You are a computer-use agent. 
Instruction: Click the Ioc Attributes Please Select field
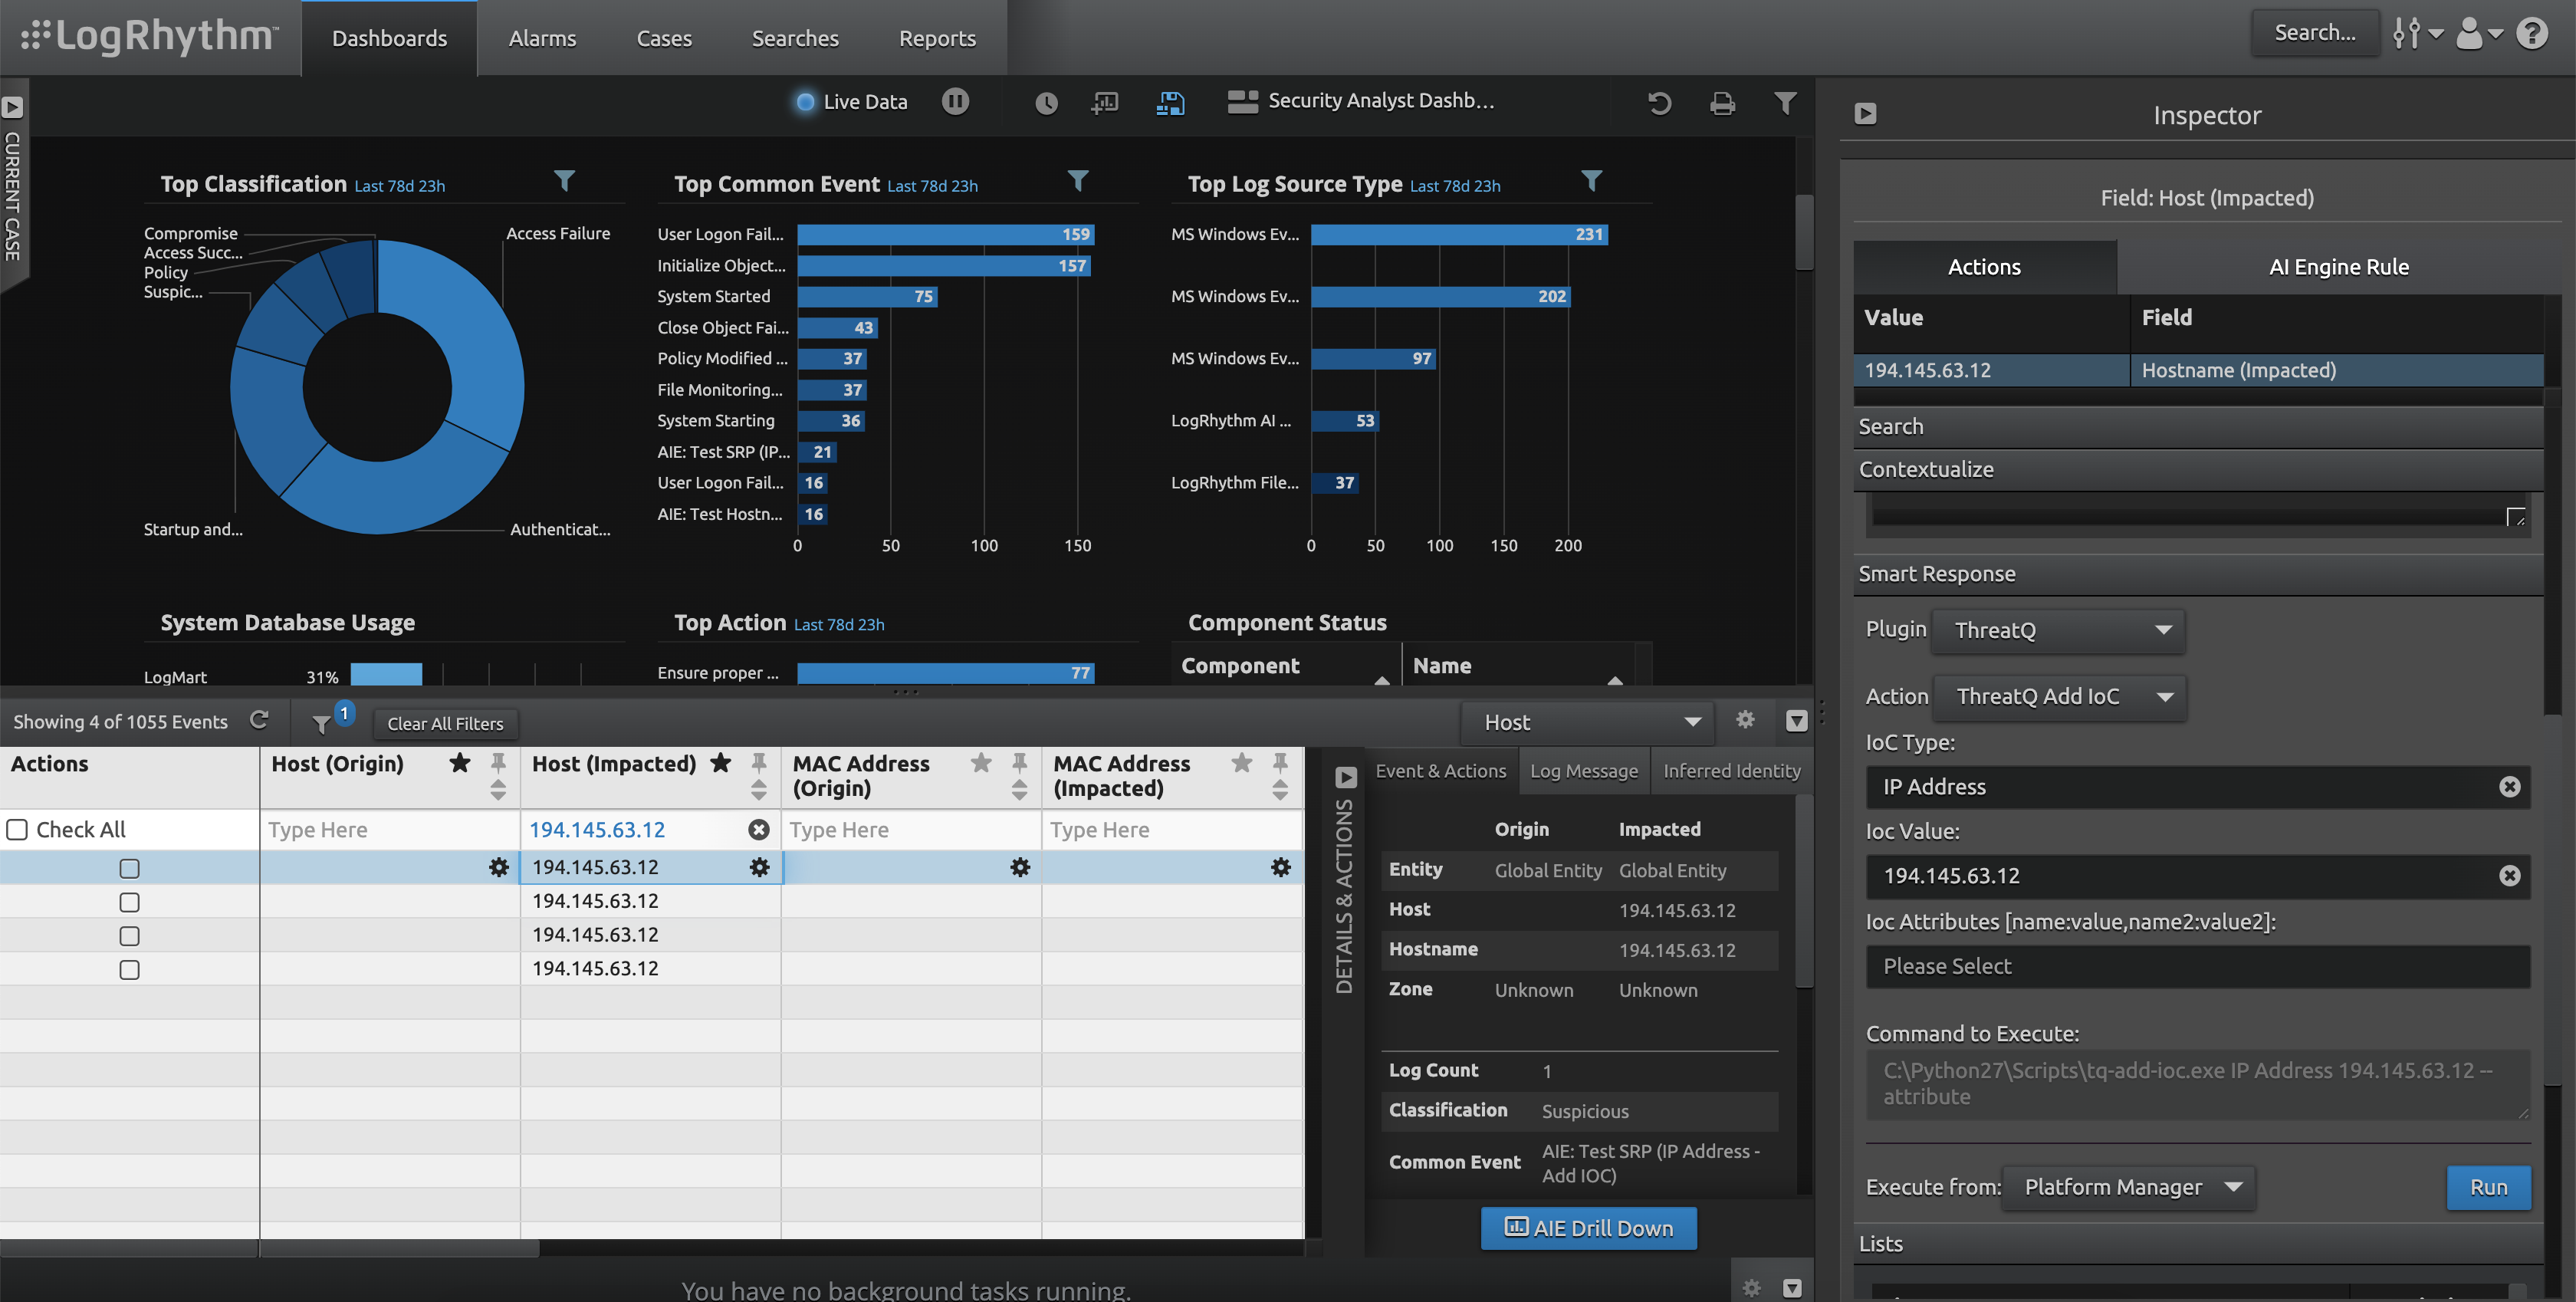pyautogui.click(x=2197, y=966)
